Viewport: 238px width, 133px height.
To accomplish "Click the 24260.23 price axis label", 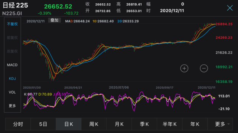I will 224,37.
